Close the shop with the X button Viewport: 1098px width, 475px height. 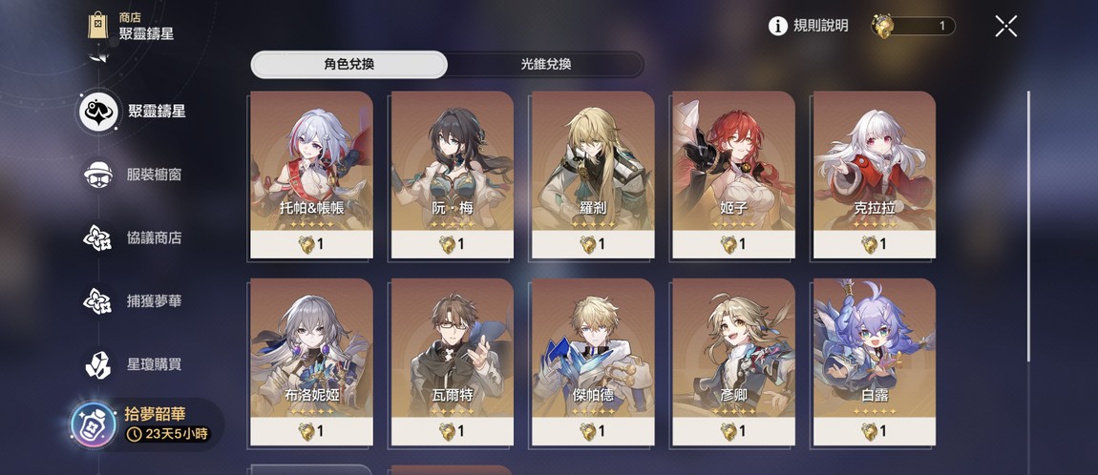pyautogui.click(x=1005, y=27)
